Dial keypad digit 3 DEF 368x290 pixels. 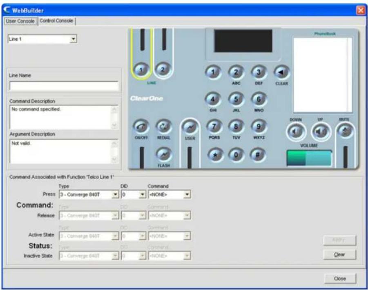pyautogui.click(x=259, y=72)
